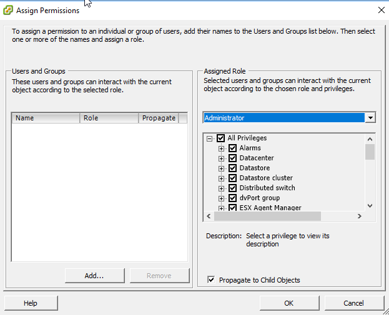Disable Propagate to Child Objects
The image size is (389, 315).
pyautogui.click(x=211, y=280)
